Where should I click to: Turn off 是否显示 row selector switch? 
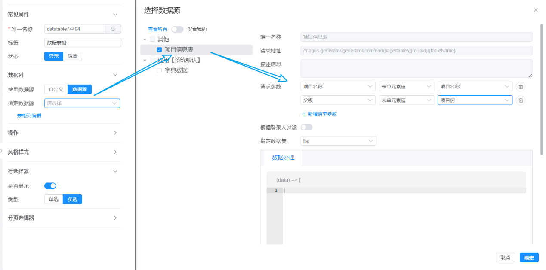(50, 186)
